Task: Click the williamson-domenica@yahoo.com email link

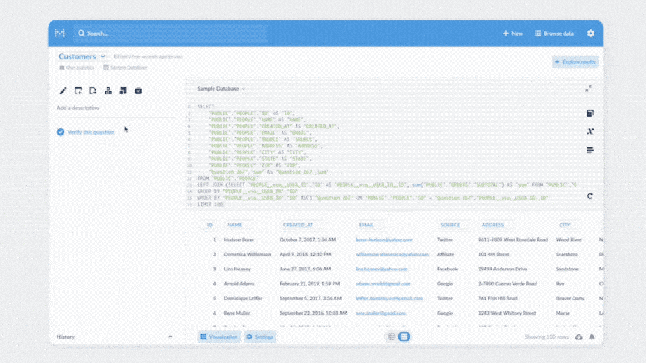Action: (x=392, y=255)
